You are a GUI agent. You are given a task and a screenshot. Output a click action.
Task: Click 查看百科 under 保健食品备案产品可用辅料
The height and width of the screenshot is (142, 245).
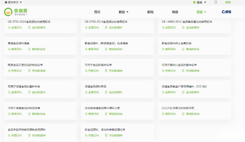coord(171,92)
